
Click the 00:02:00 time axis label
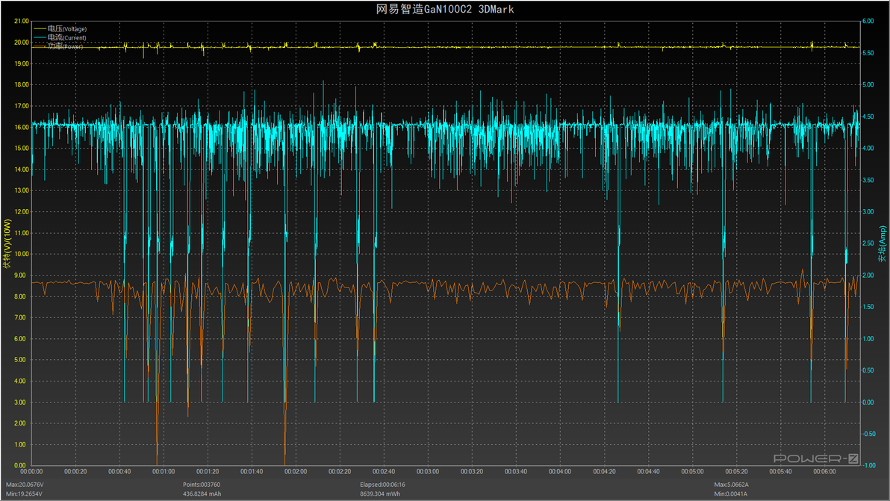(296, 471)
